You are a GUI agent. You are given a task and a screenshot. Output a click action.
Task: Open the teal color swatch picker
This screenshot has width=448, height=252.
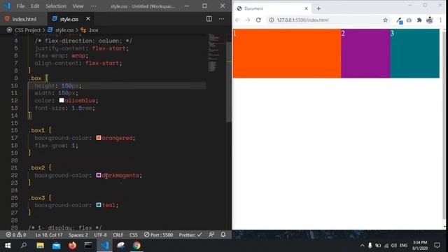coord(99,205)
